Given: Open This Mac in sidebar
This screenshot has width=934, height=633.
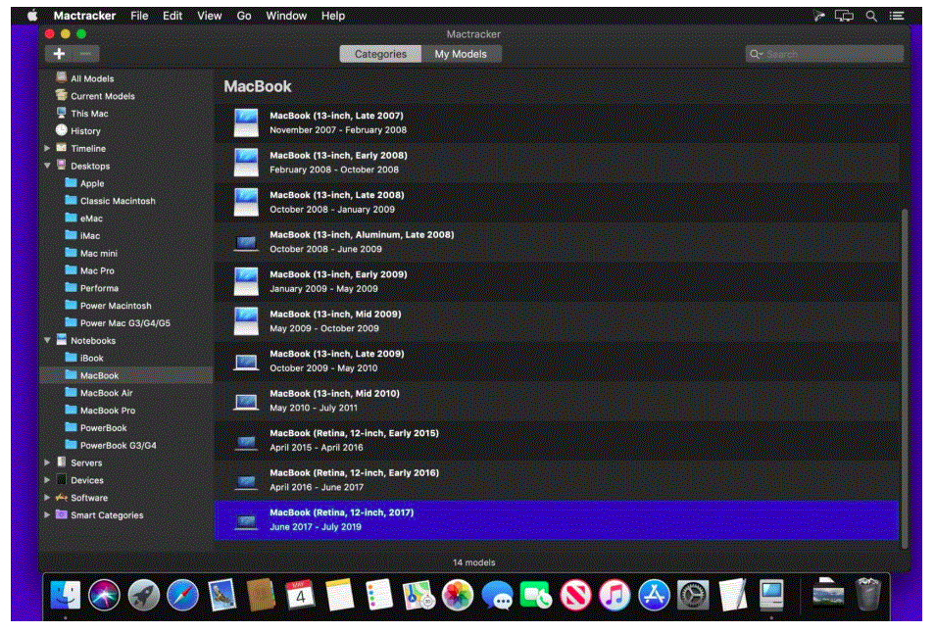Looking at the screenshot, I should point(89,113).
